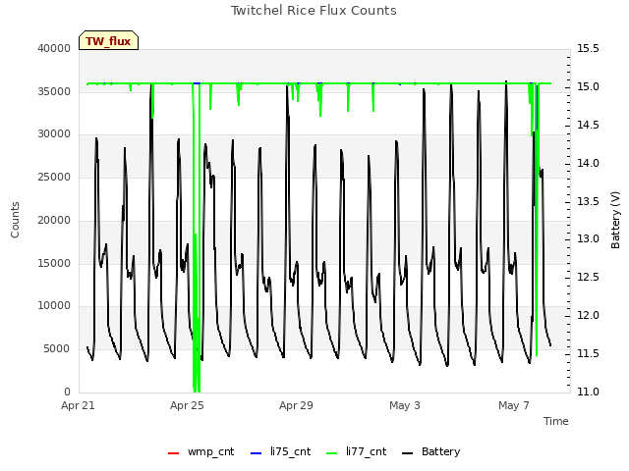This screenshot has height=471, width=629.
Task: Click the 11.5 battery axis label
Action: 588,353
